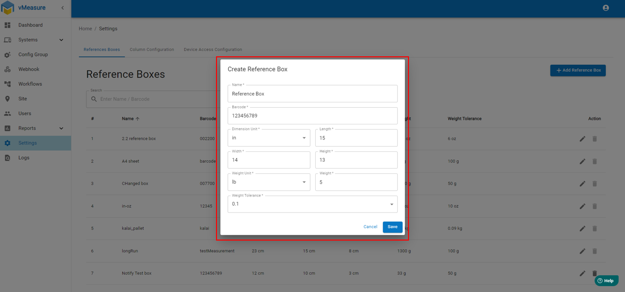Open the user account avatar menu
Screen dimensions: 625x292
605,8
